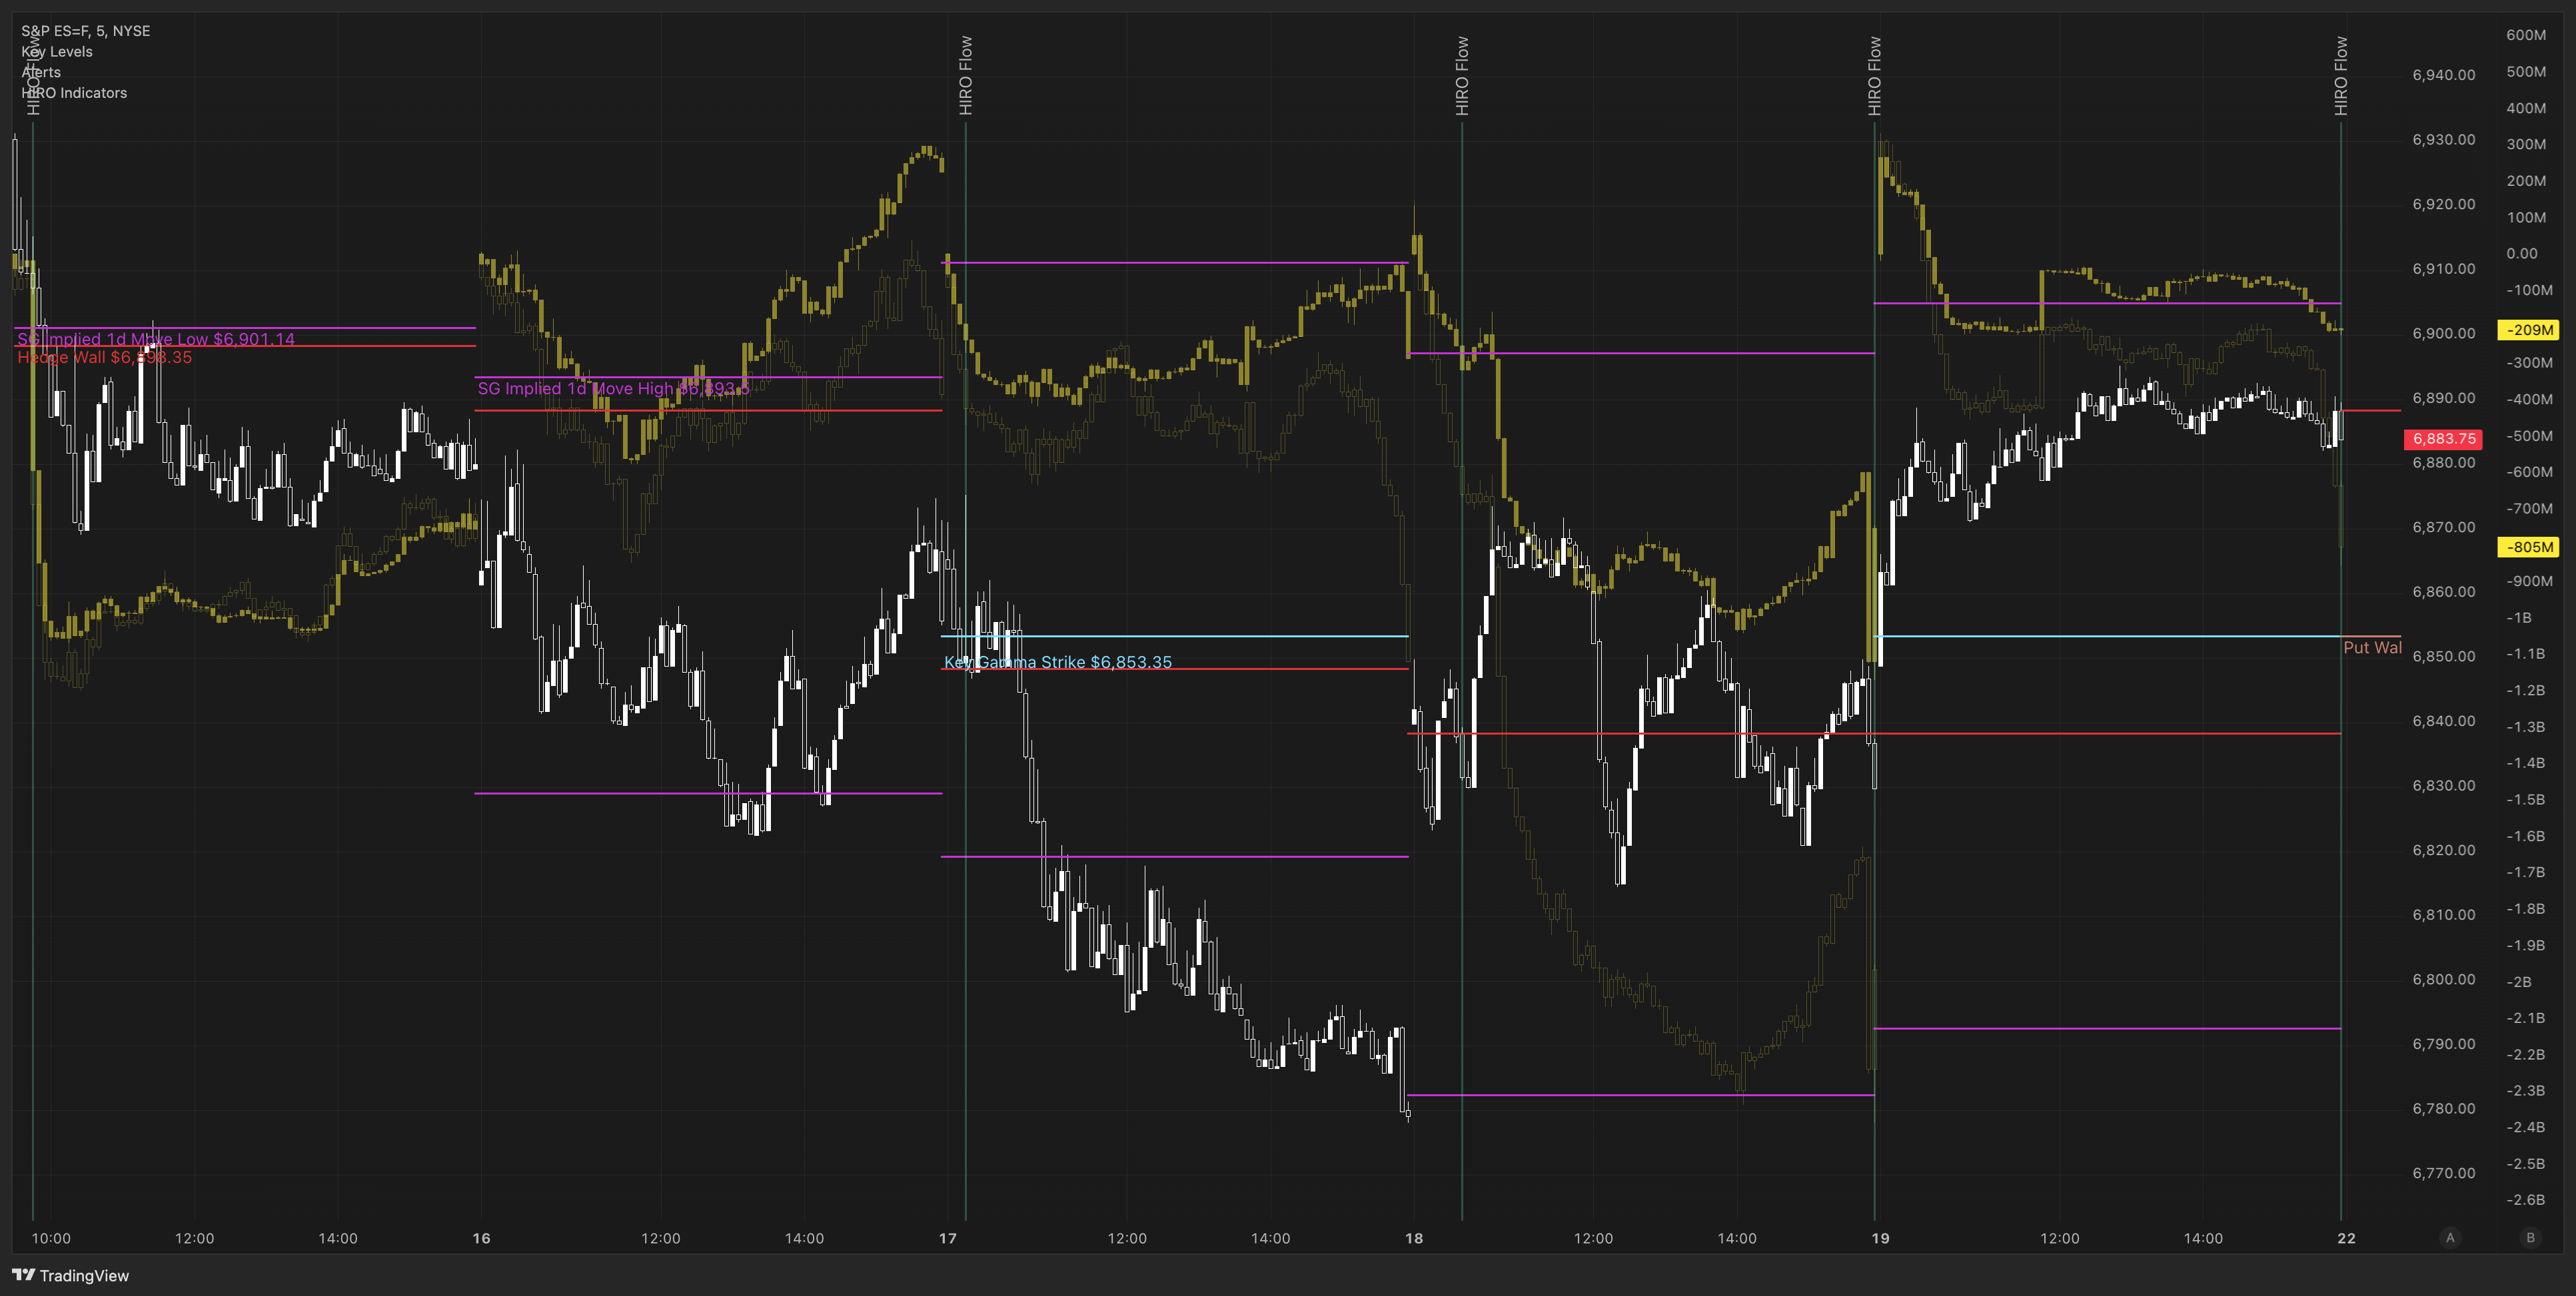
Task: Toggle auto scale A button
Action: [2450, 1238]
